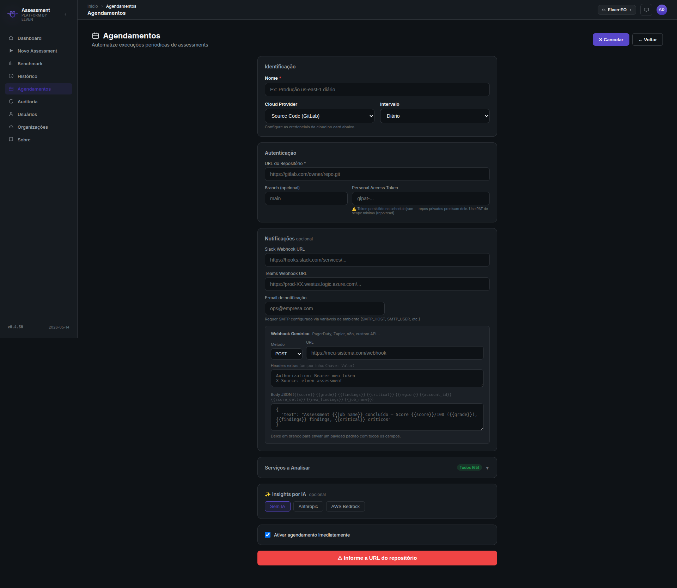Go to Novo Assessment page
This screenshot has width=677, height=588.
point(38,51)
